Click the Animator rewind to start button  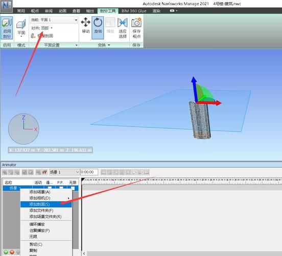point(103,173)
